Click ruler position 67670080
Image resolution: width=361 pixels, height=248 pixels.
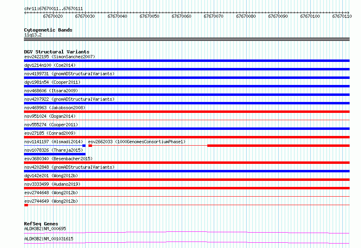pyautogui.click(x=246, y=16)
